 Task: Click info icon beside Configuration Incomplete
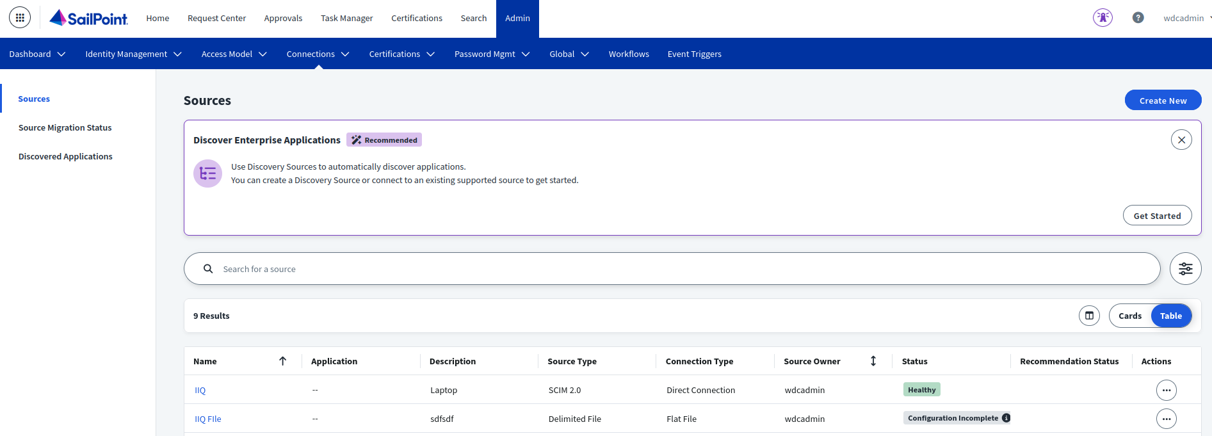1006,418
